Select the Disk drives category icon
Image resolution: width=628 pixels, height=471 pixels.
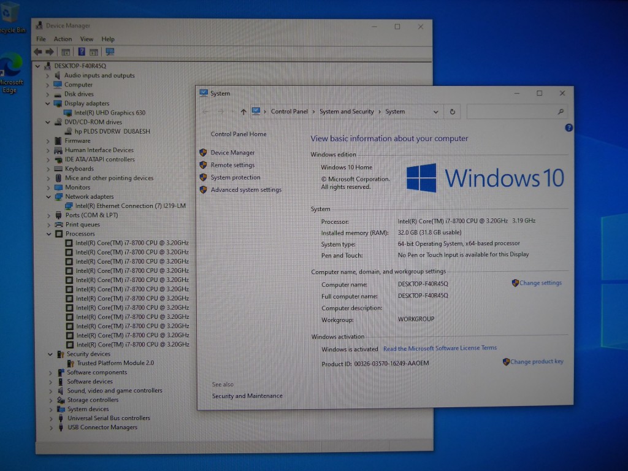pos(58,94)
